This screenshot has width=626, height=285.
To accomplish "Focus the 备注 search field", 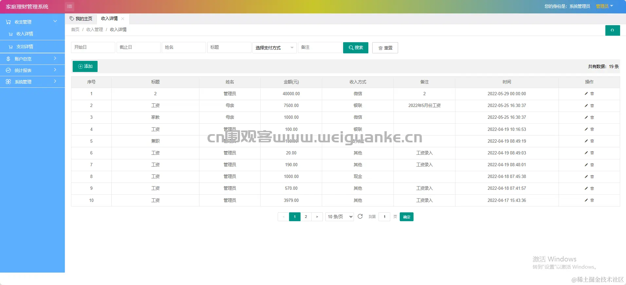I will pos(320,47).
